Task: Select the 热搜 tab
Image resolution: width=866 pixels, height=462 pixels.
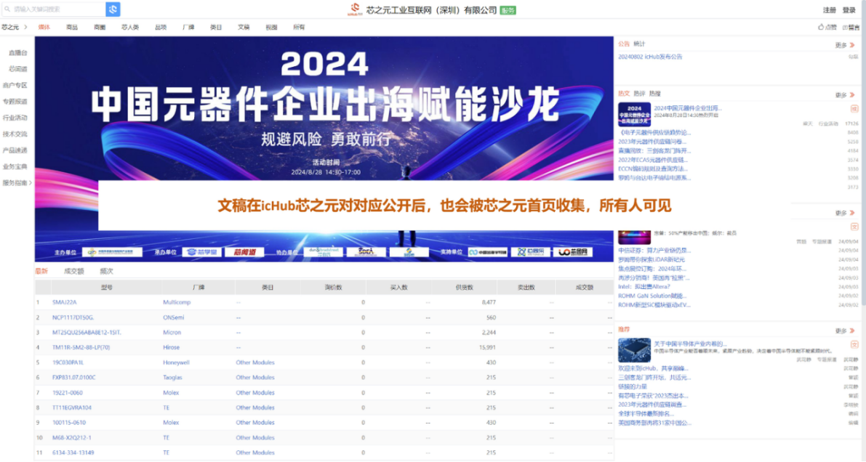Action: click(654, 94)
